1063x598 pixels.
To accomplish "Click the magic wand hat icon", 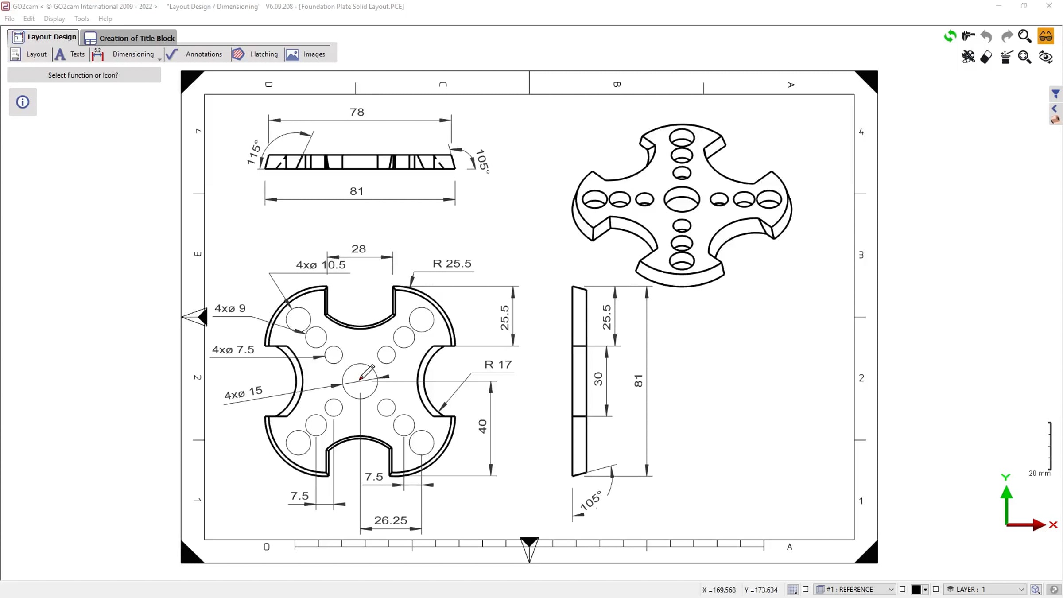I will coord(1006,57).
